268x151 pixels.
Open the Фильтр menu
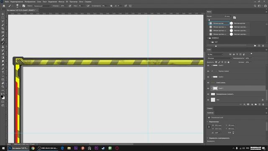tap(61, 2)
